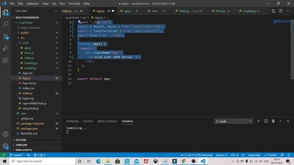Close the terminal panel
Screen dimensions: 294x165
point(288,121)
